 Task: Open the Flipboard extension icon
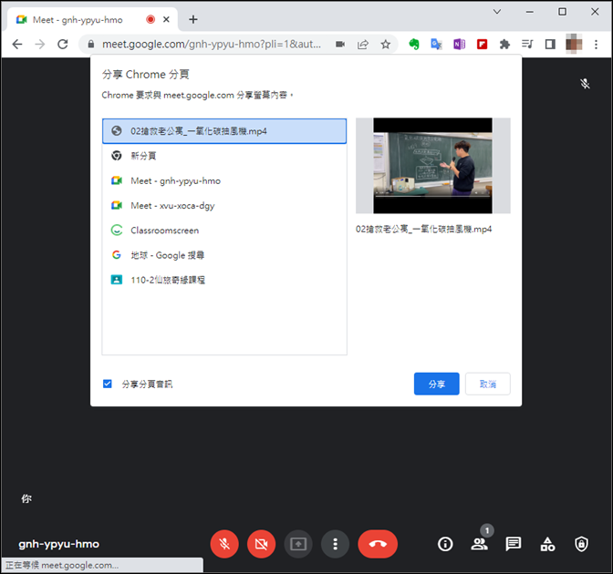[482, 44]
